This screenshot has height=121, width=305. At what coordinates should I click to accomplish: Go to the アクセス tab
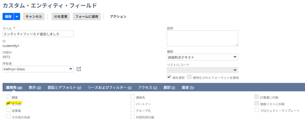(x=147, y=87)
